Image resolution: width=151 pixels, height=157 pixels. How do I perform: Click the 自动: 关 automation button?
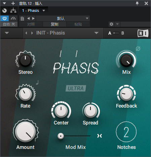pyautogui.click(x=9, y=24)
